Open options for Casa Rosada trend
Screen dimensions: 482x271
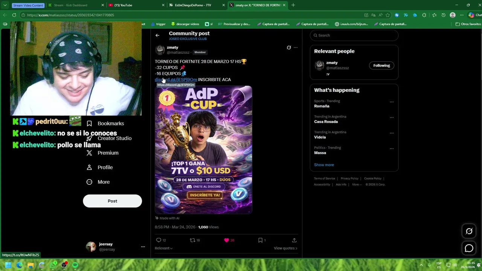[392, 117]
